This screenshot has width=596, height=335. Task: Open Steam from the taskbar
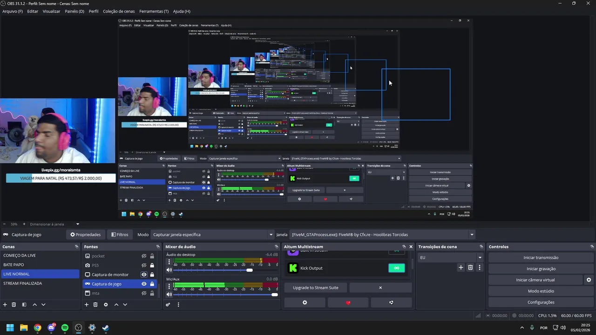click(106, 328)
